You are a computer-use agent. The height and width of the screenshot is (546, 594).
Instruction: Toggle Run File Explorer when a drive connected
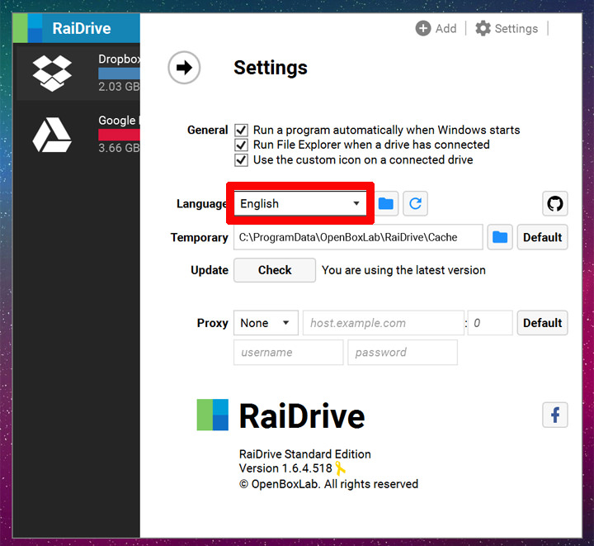click(x=241, y=145)
